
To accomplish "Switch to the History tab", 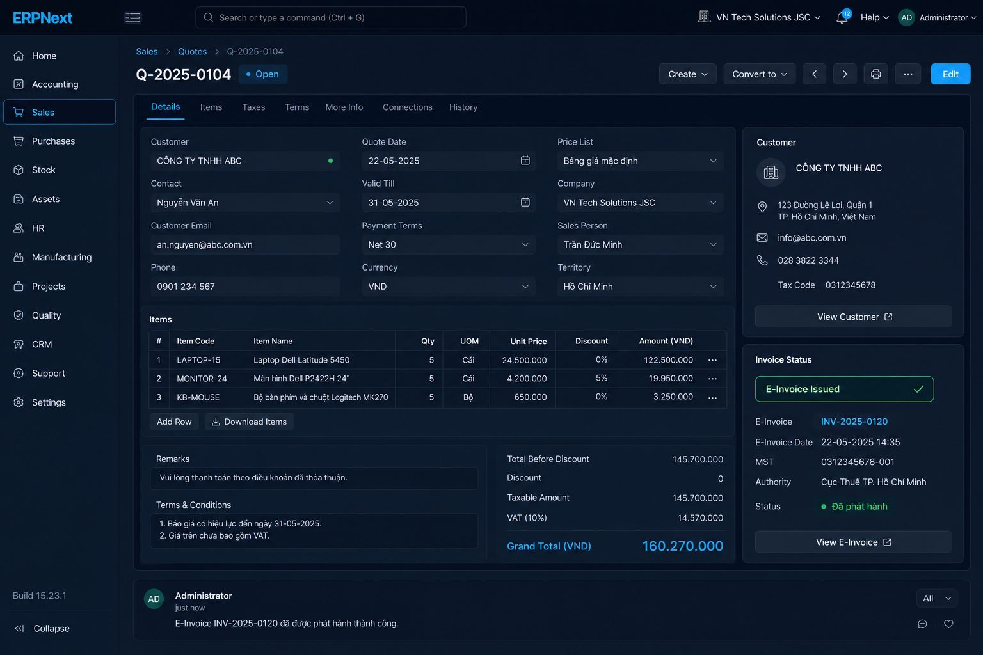I will [463, 107].
